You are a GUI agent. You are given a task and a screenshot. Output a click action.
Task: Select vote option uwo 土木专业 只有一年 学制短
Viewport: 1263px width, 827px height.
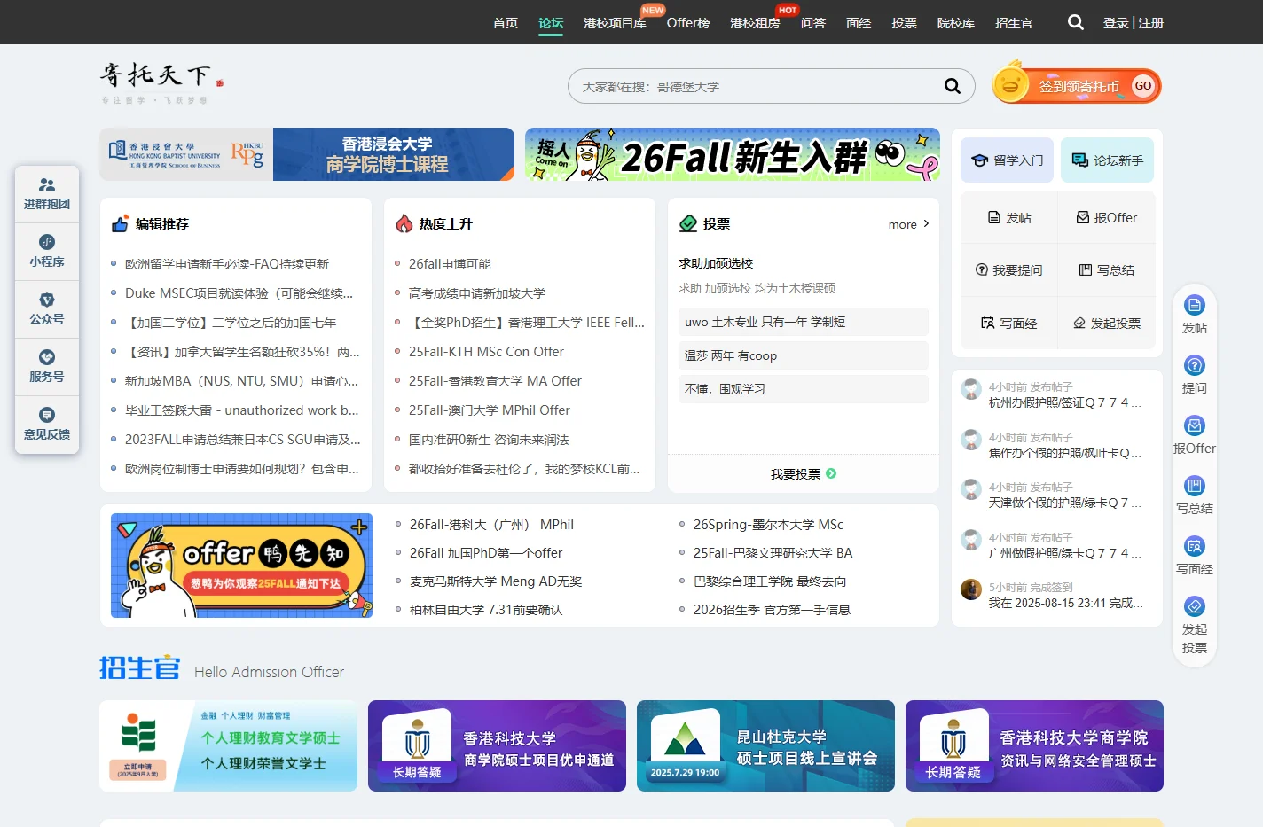(804, 322)
